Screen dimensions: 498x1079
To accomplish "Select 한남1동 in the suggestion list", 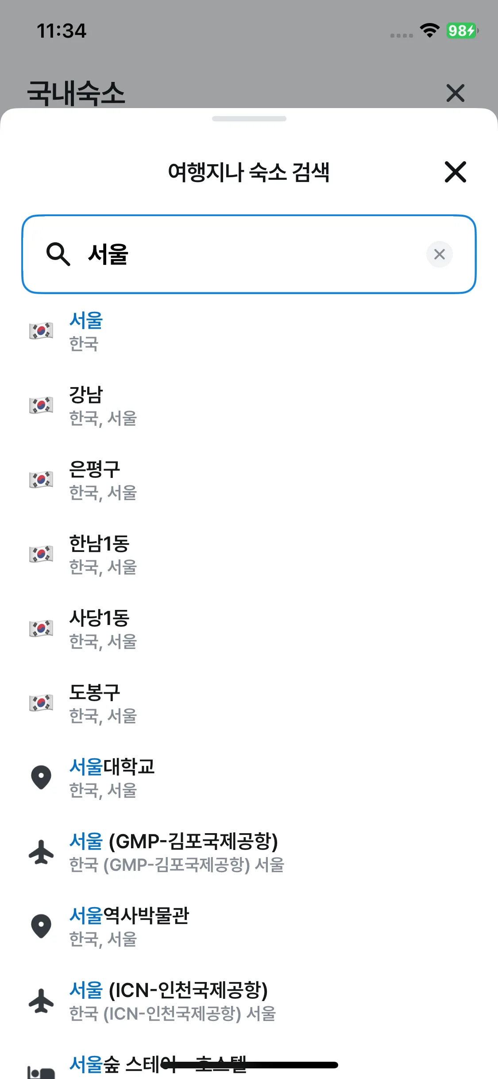I will (99, 554).
